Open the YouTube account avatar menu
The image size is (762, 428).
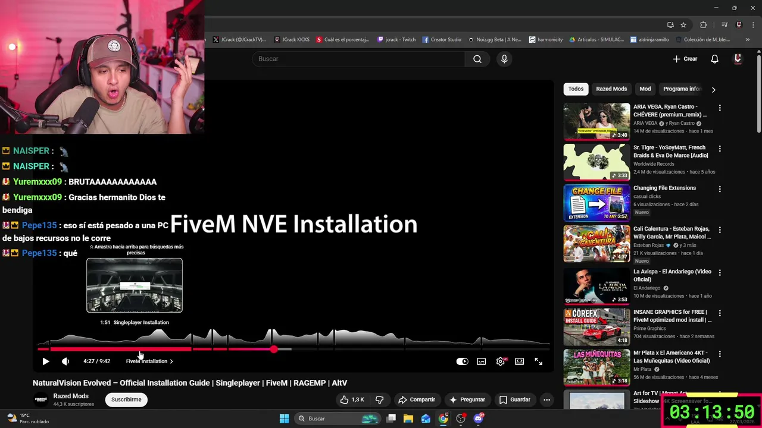[738, 59]
